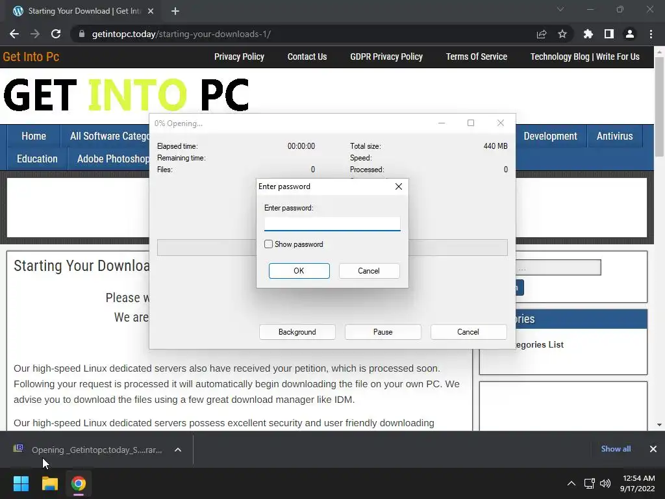
Task: Open the clock showing 12:54 AM
Action: click(638, 483)
